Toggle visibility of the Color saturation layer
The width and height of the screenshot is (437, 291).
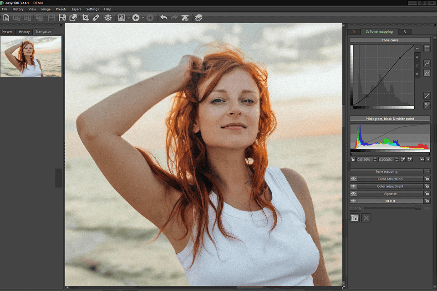pos(354,179)
